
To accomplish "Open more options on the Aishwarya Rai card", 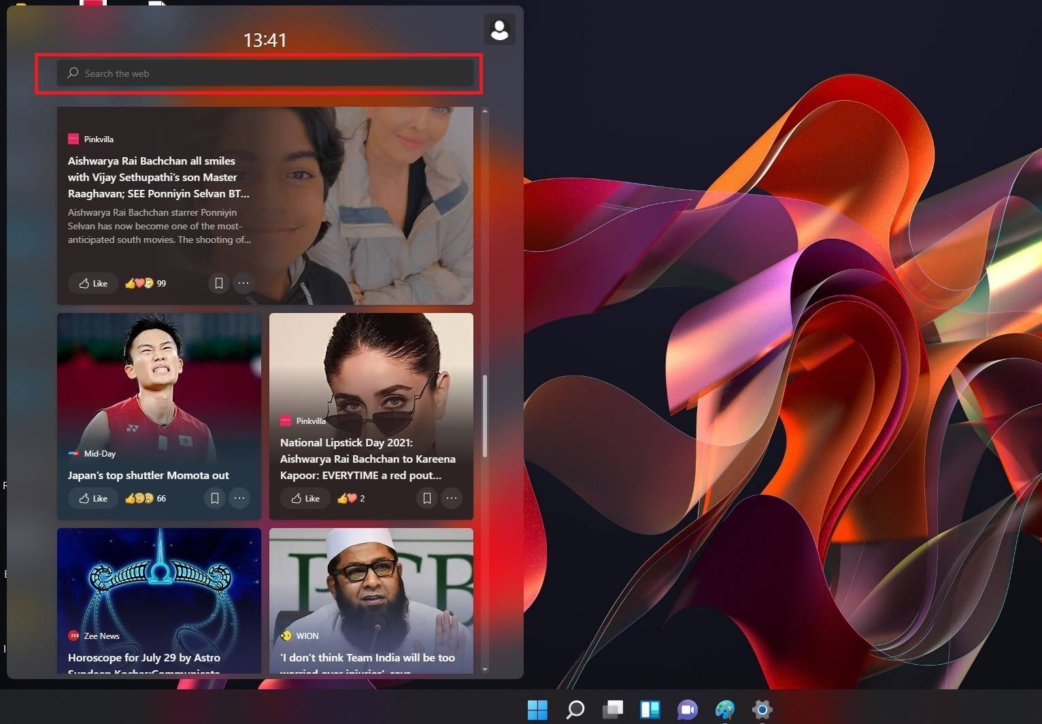I will pyautogui.click(x=243, y=283).
